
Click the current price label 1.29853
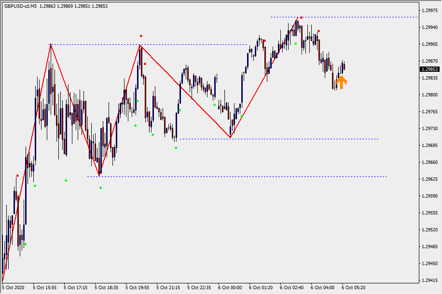point(429,69)
